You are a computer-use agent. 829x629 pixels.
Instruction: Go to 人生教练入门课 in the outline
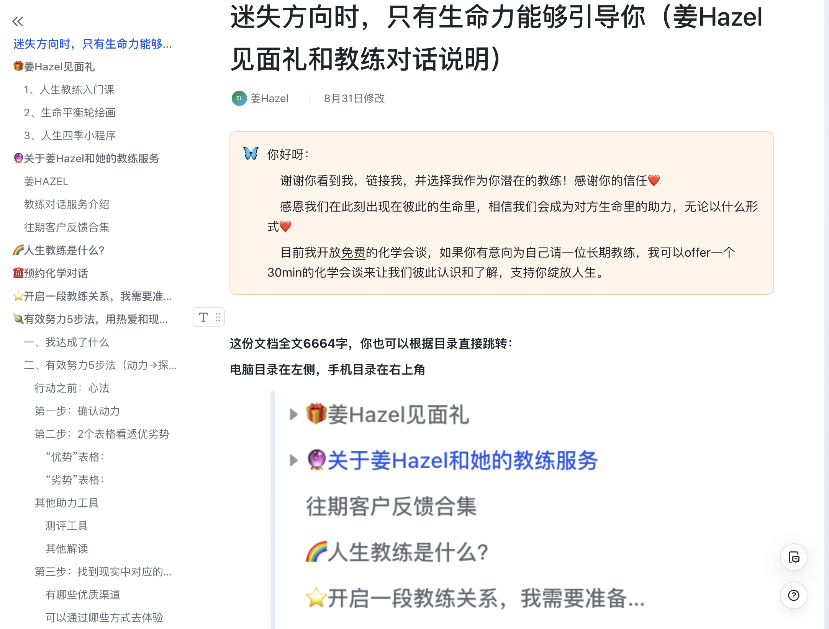pyautogui.click(x=69, y=90)
